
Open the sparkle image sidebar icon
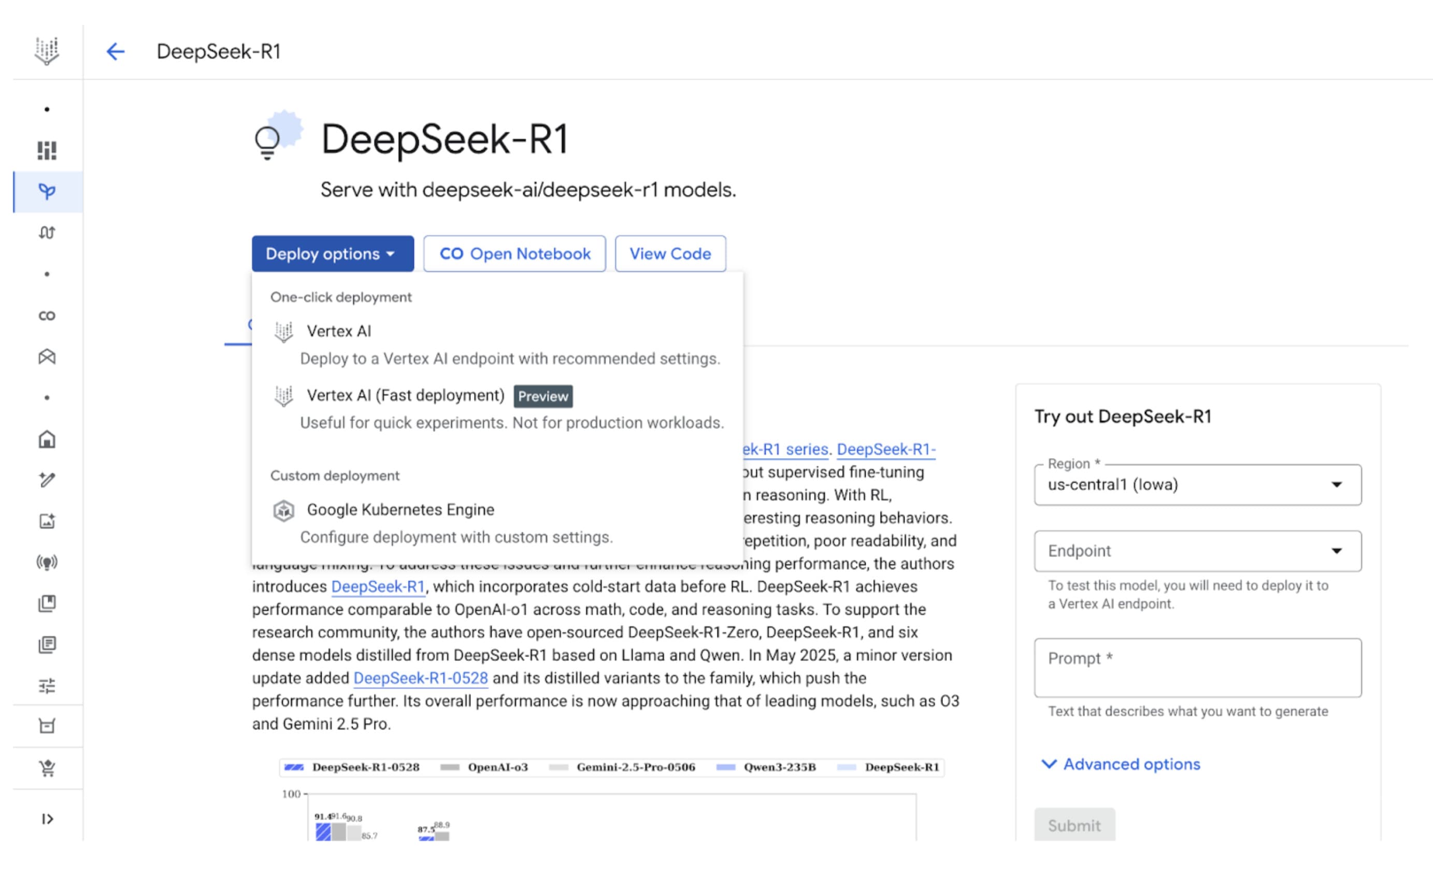47,521
